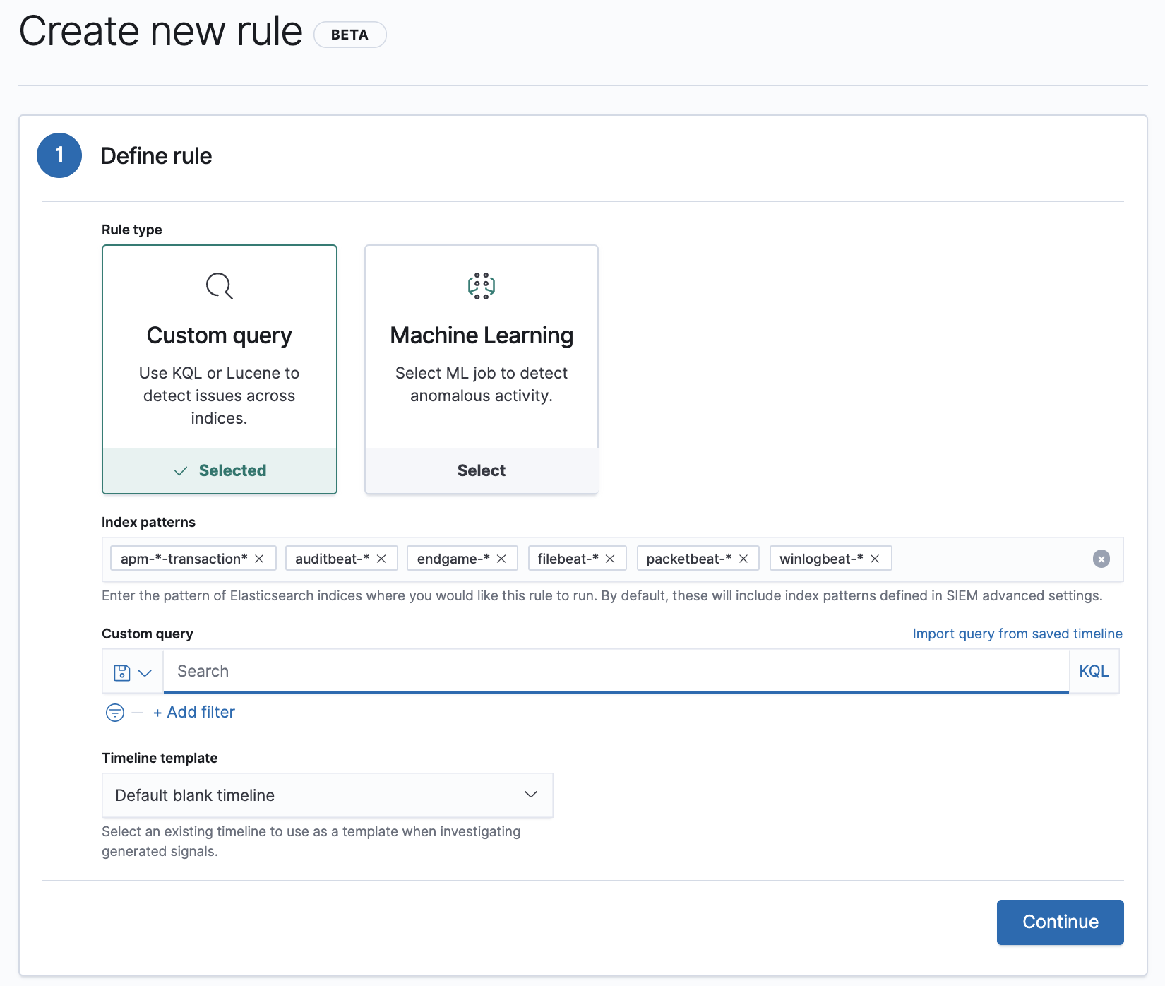Remove the winlogbeat-* index pattern chip
Screen dimensions: 1165x986
[x=875, y=558]
